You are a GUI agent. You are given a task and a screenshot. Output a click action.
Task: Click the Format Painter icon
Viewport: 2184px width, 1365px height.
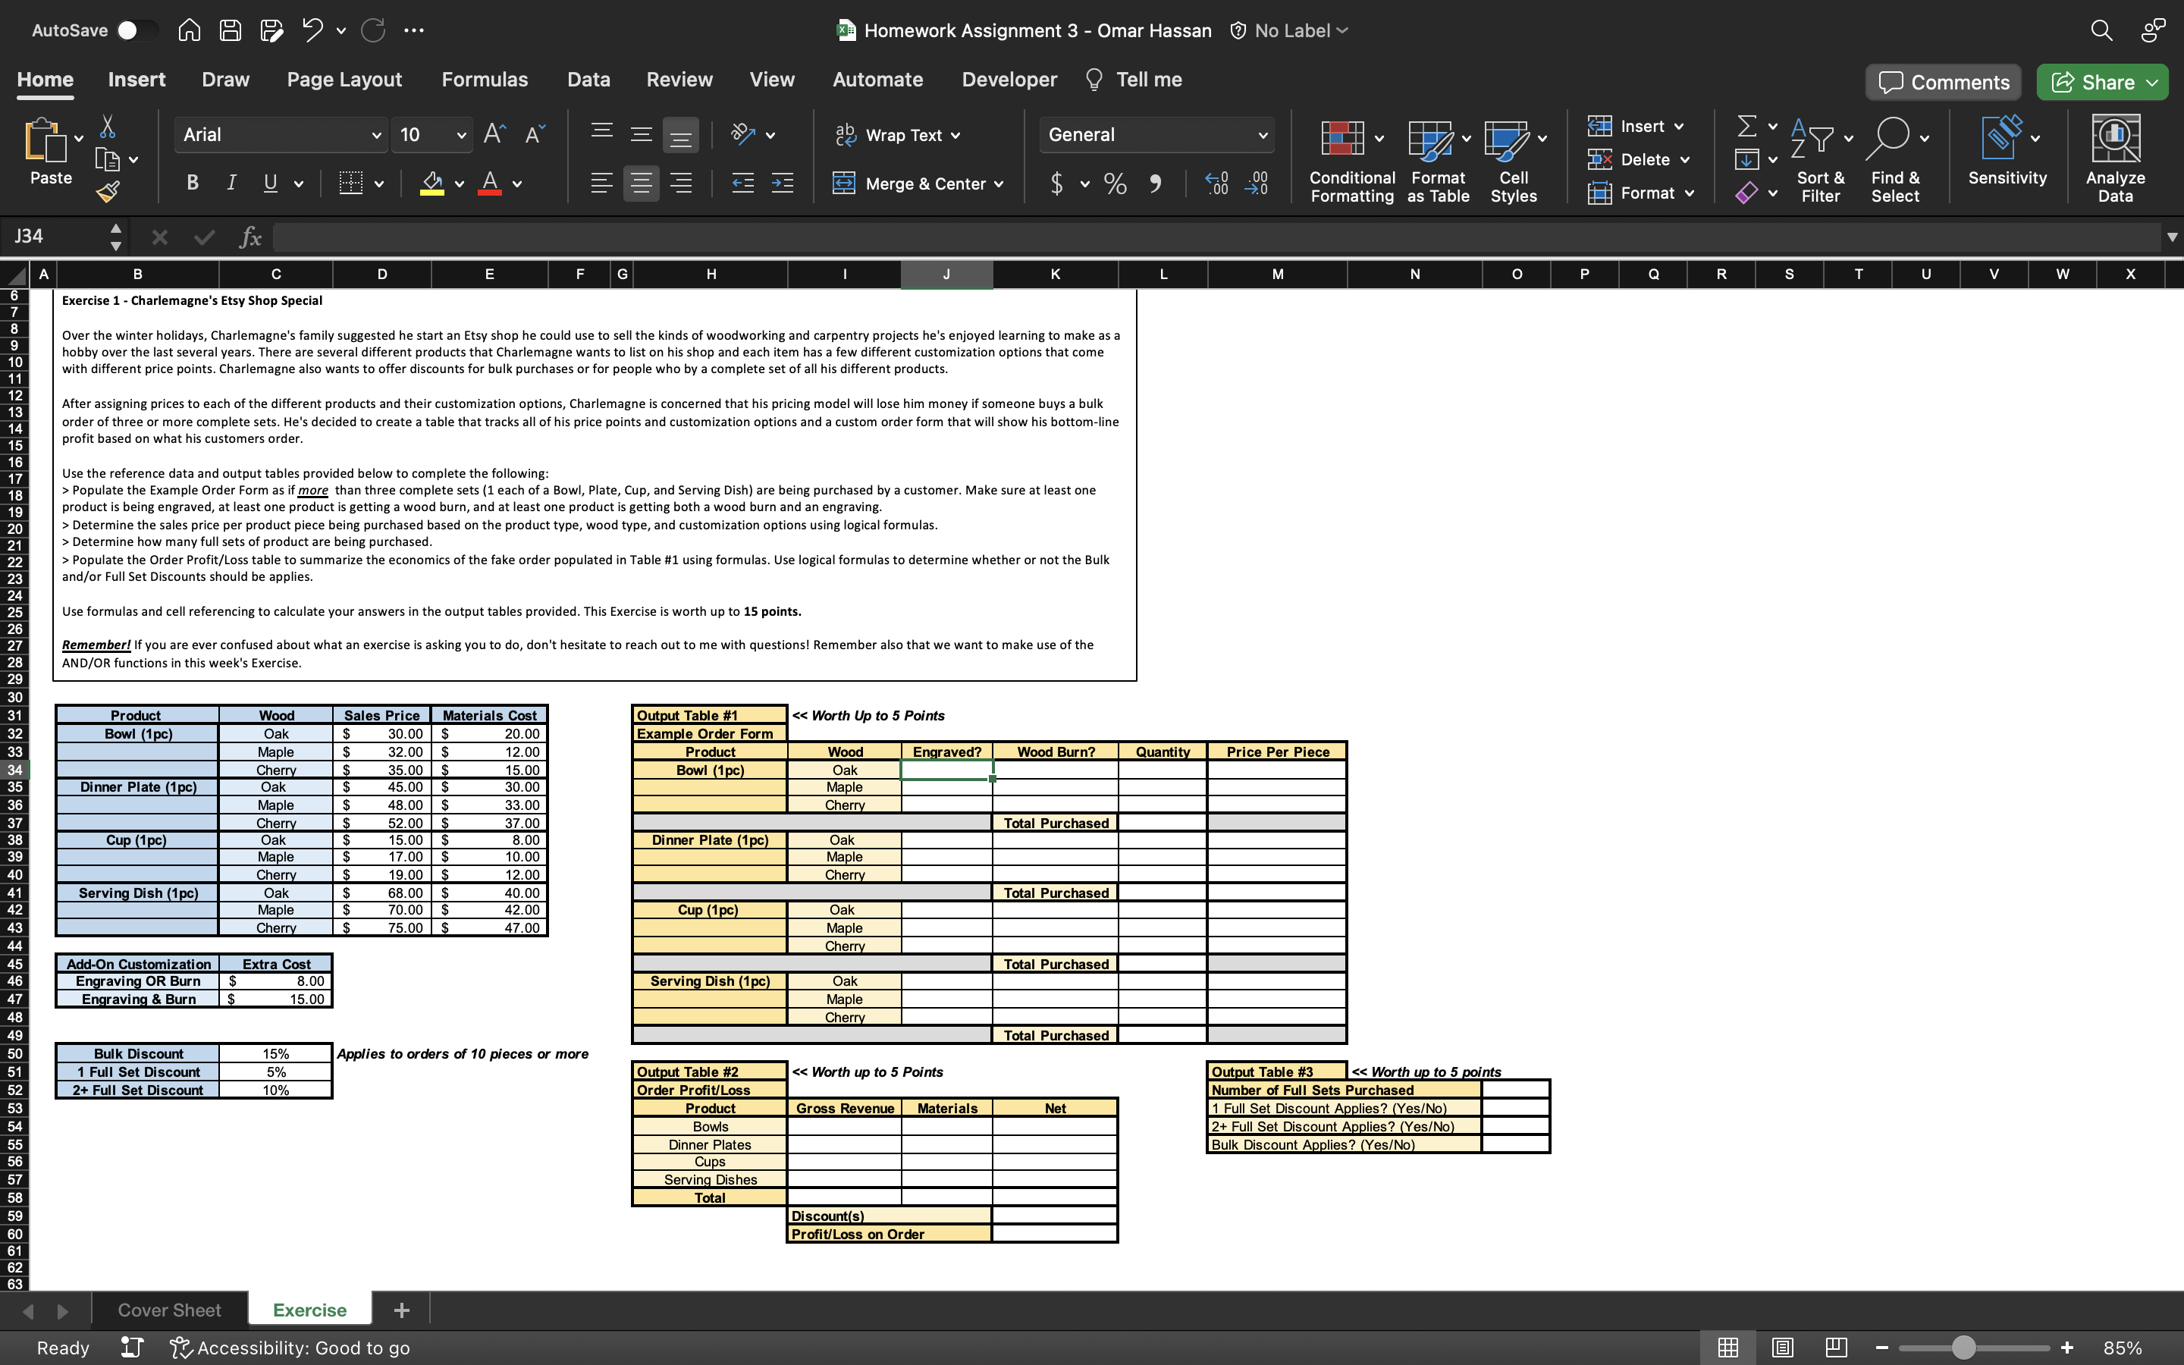pos(108,191)
